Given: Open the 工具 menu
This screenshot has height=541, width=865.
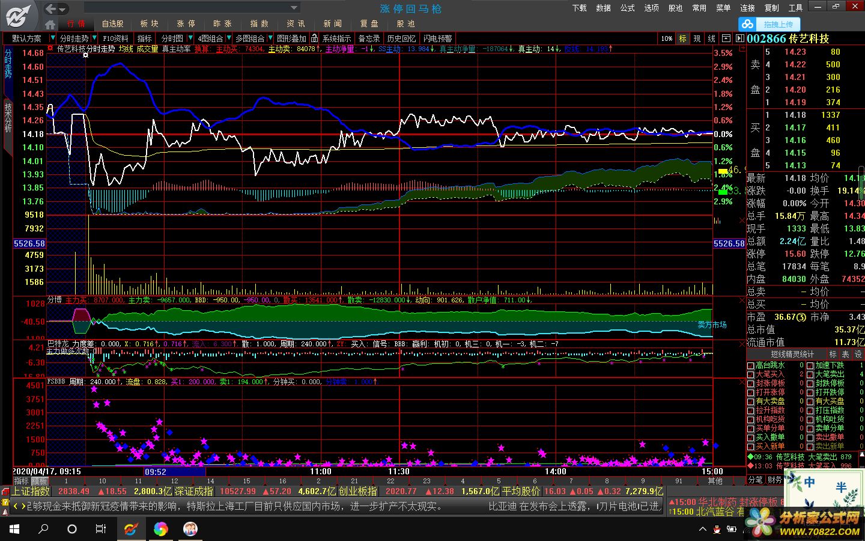Looking at the screenshot, I should 795,8.
